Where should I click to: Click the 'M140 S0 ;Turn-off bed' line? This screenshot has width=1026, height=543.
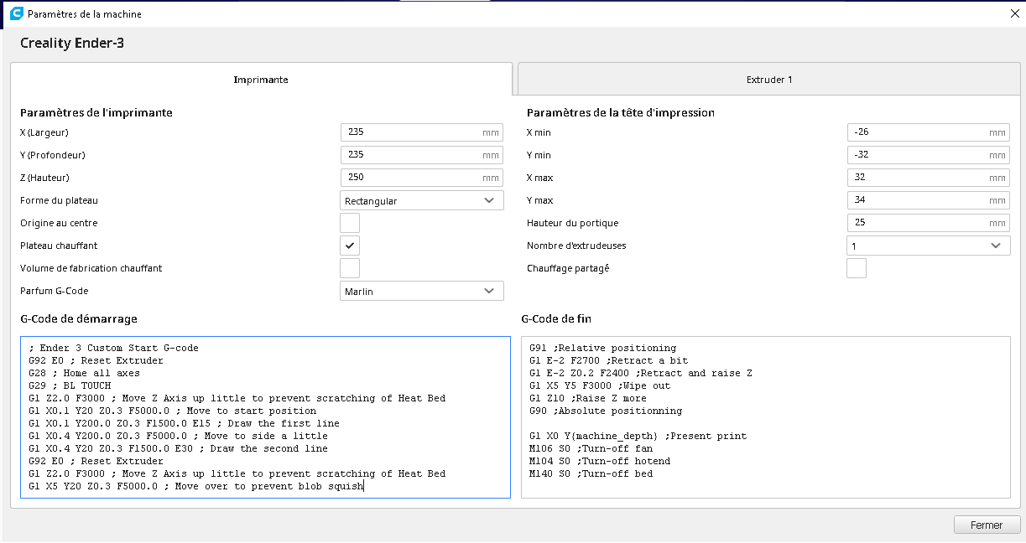click(x=591, y=473)
